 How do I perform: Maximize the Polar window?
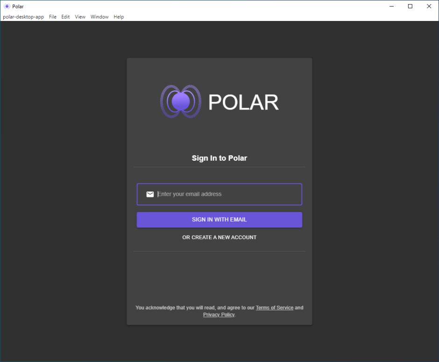pyautogui.click(x=410, y=6)
